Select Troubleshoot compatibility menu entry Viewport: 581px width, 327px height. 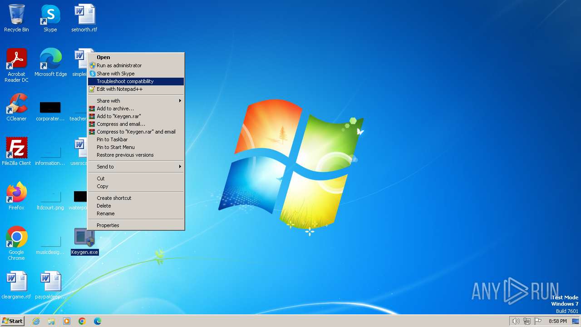point(136,81)
